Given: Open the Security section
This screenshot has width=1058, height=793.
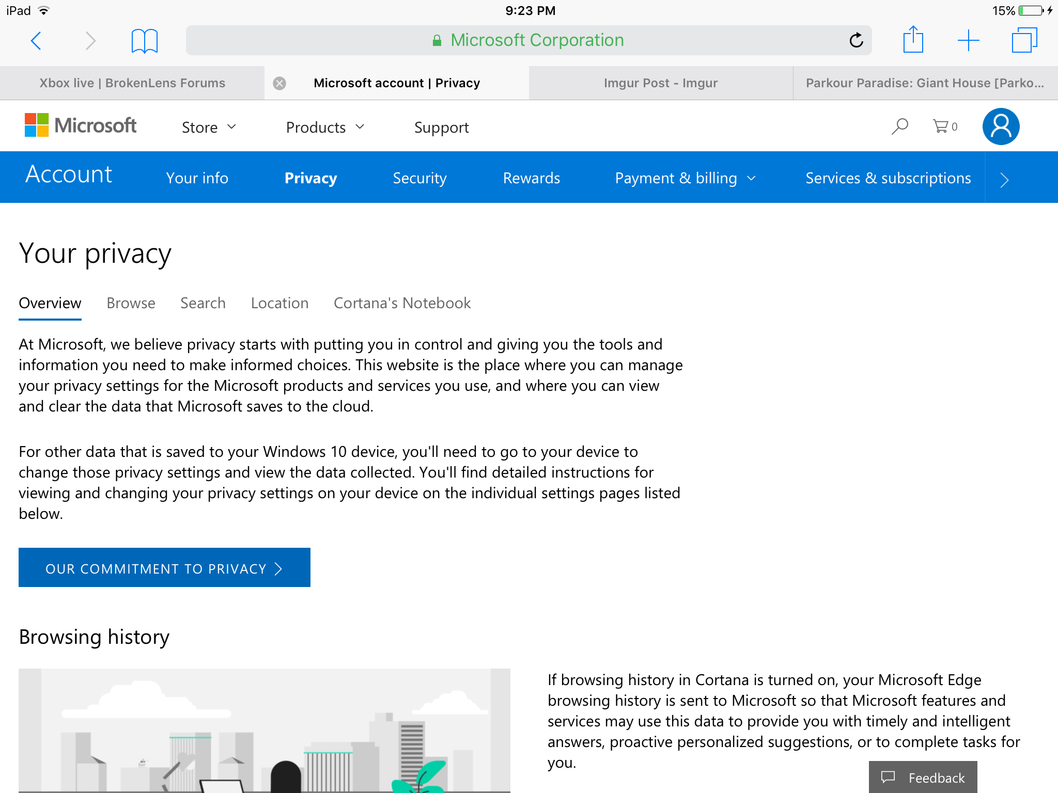Looking at the screenshot, I should pyautogui.click(x=419, y=178).
